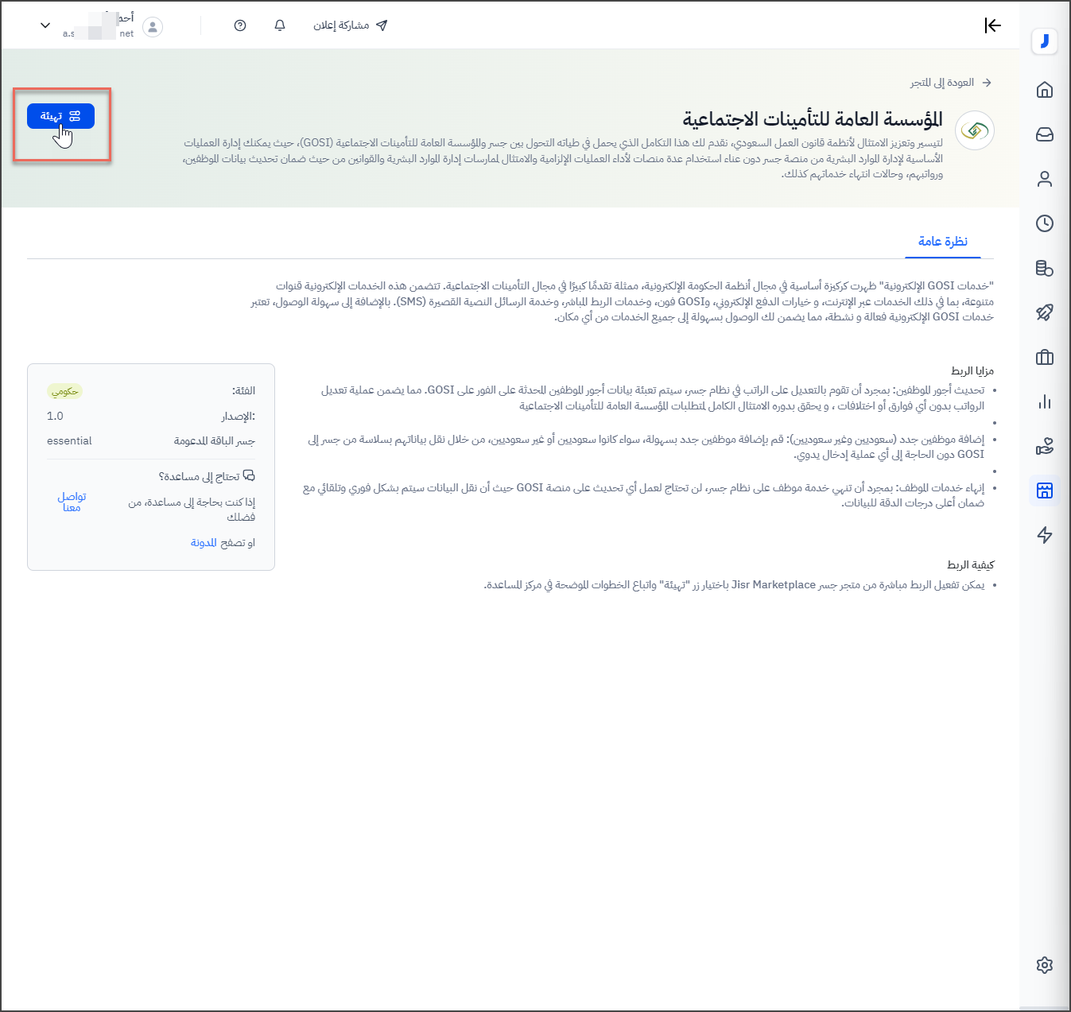Click the تواصل معنا contact us link
The image size is (1071, 1012).
72,502
